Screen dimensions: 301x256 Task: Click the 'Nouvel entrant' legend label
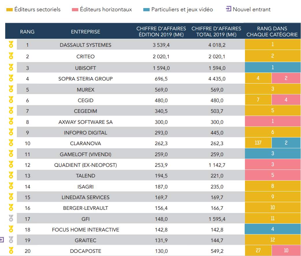coord(252,10)
